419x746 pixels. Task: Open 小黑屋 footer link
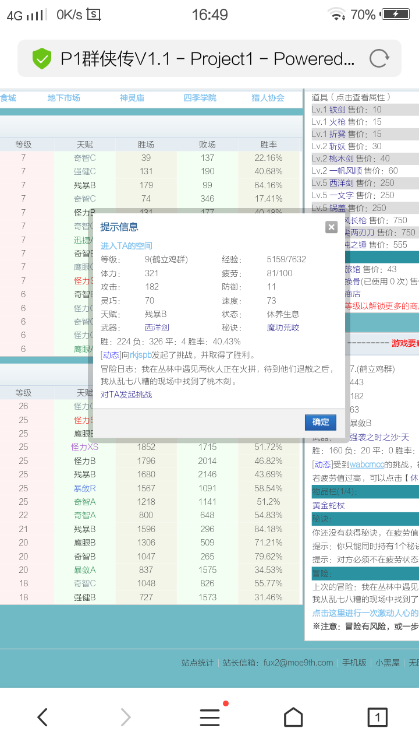click(388, 663)
